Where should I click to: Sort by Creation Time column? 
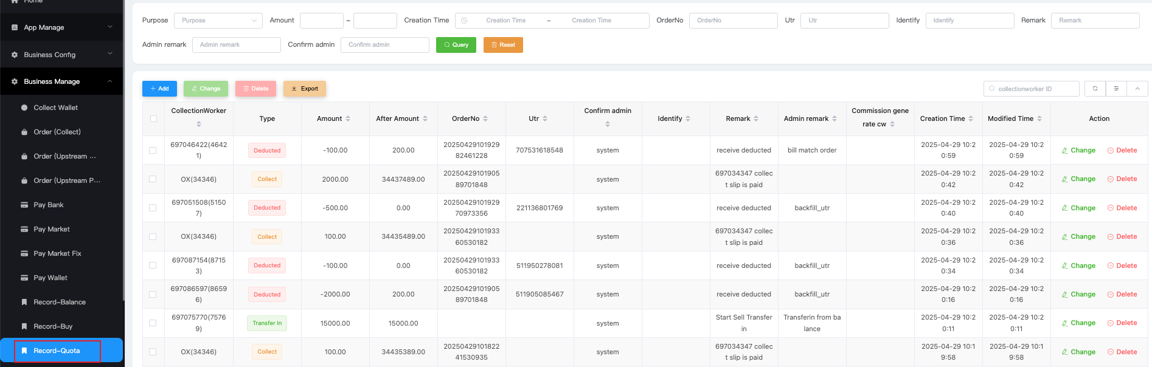coord(971,118)
